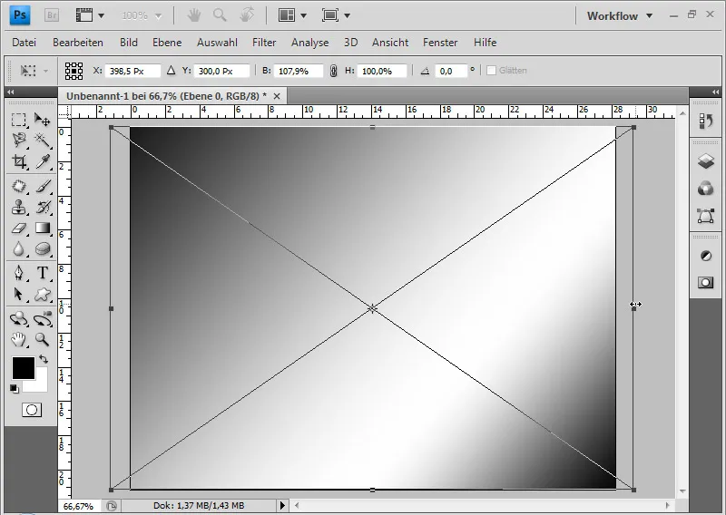Select the Pen tool
The image size is (726, 515).
(18, 273)
